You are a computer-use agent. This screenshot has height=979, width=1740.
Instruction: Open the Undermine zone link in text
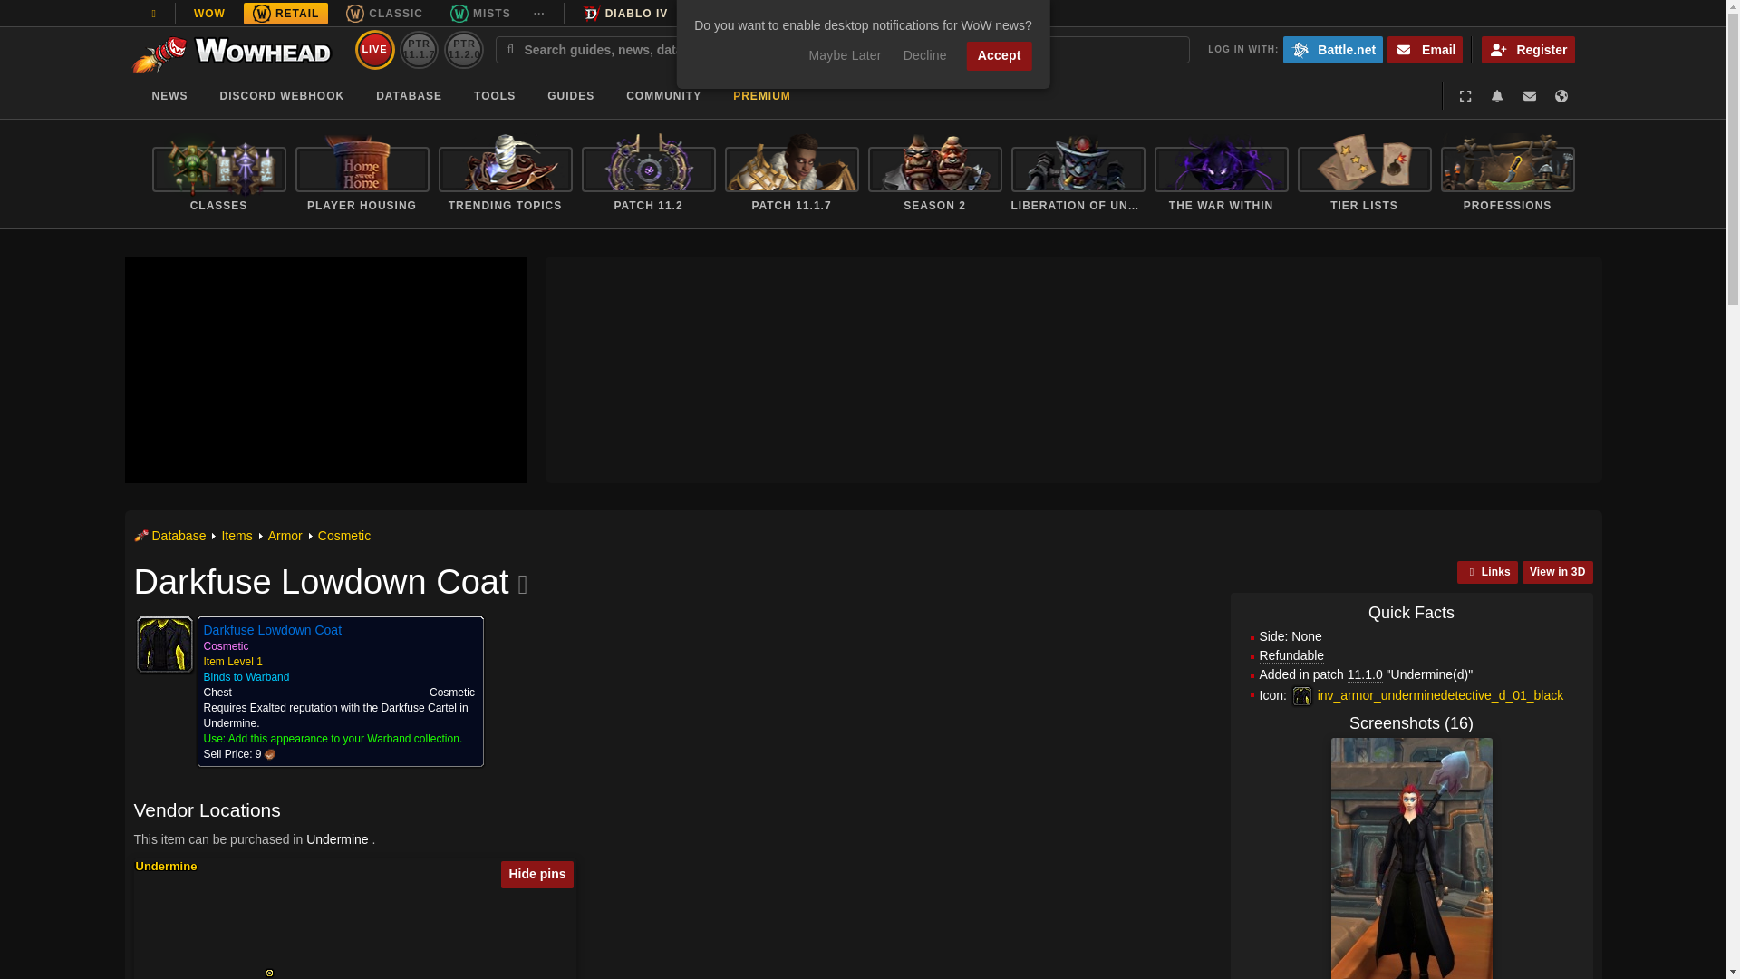coord(337,840)
